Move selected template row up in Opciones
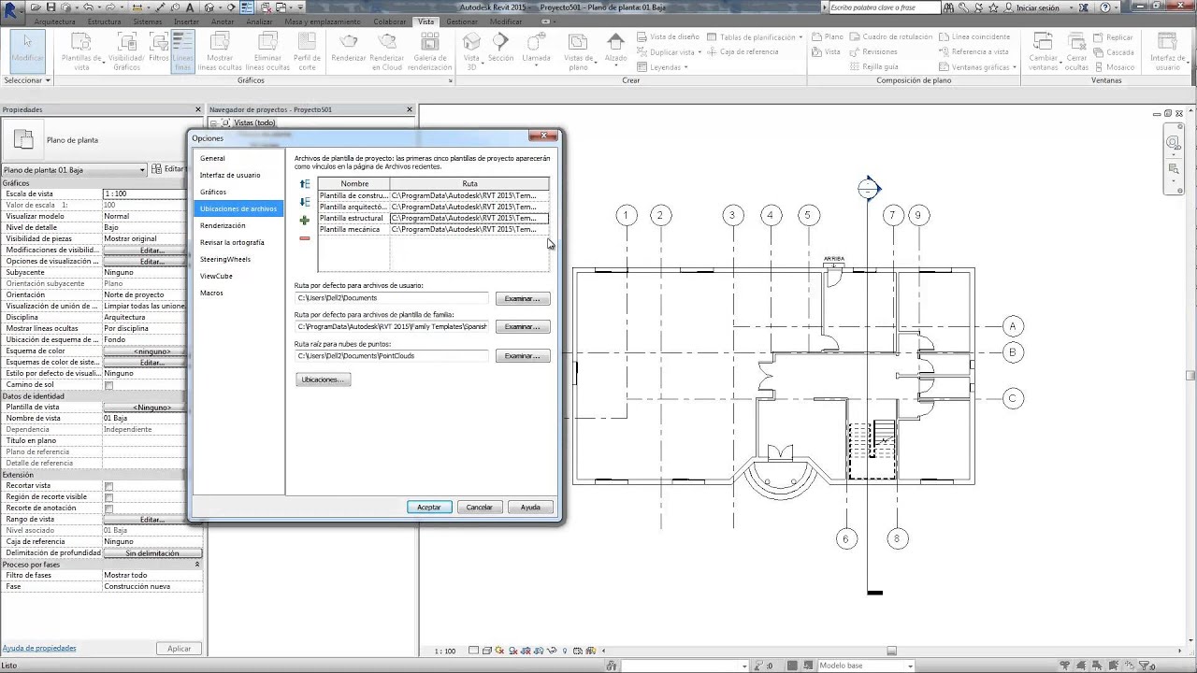The height and width of the screenshot is (673, 1197). (x=305, y=184)
